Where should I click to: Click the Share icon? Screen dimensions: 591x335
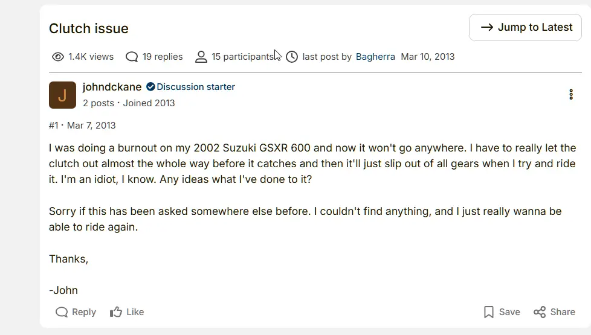click(540, 312)
